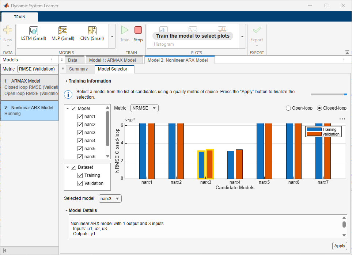Click model list scroll down arrow
This screenshot has width=352, height=255.
coord(107,156)
